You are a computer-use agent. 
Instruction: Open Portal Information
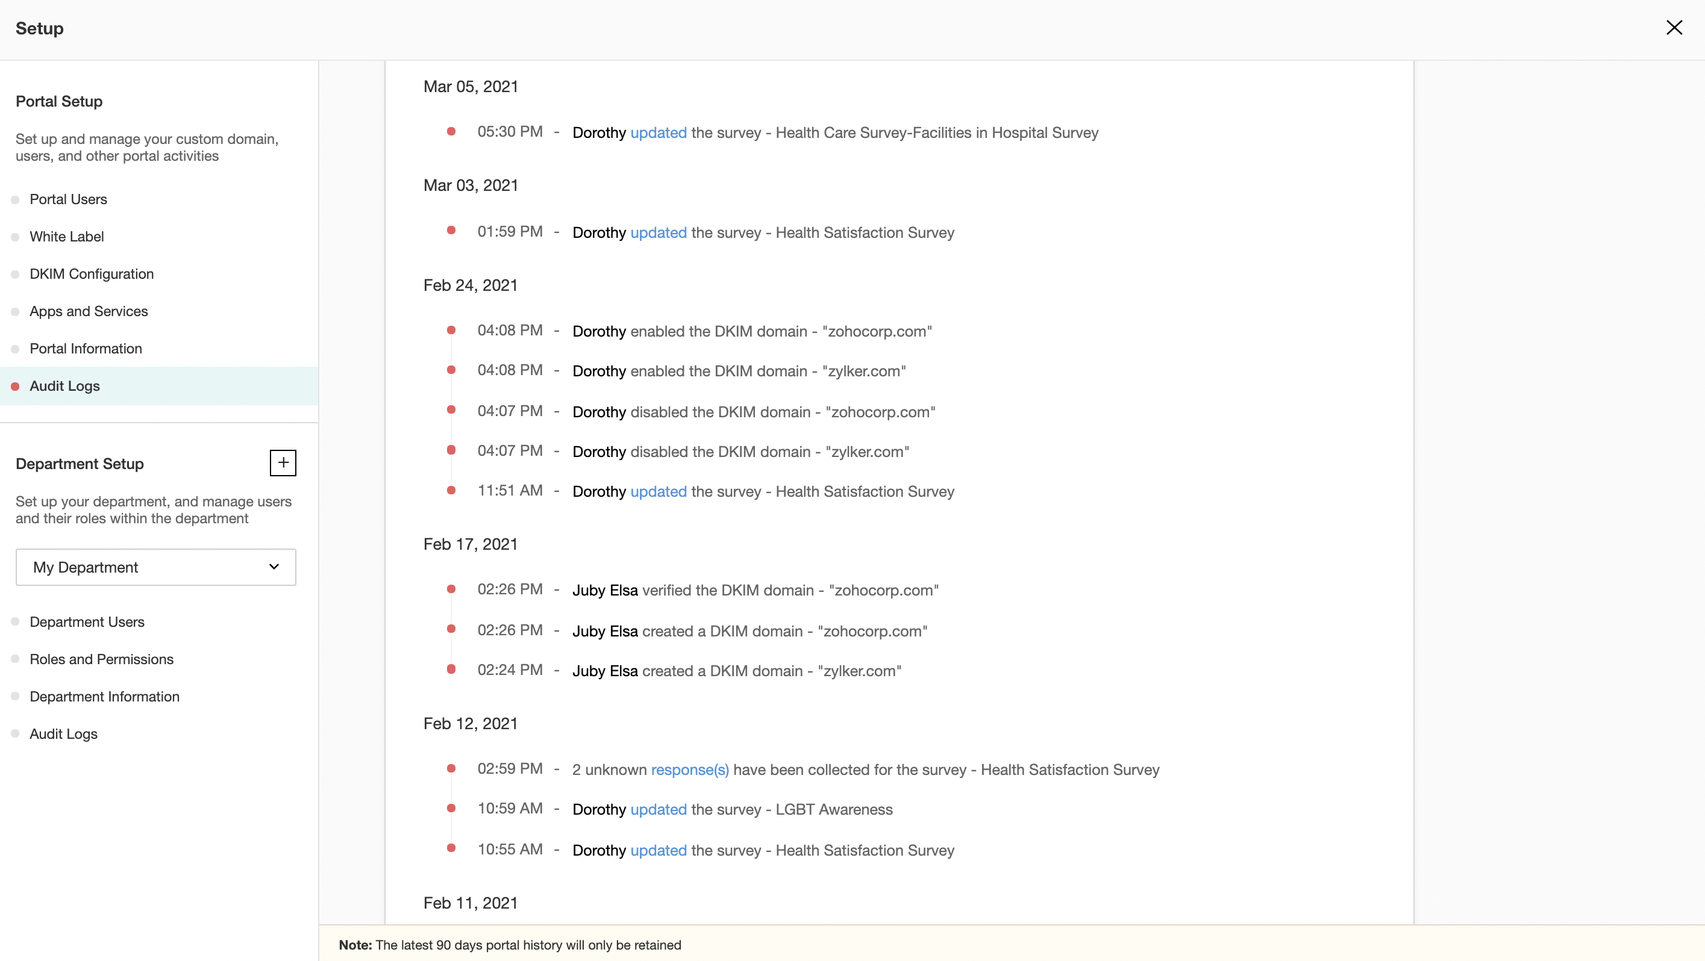coord(86,349)
